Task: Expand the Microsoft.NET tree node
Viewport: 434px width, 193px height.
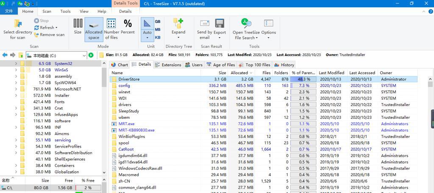Action: (17, 89)
